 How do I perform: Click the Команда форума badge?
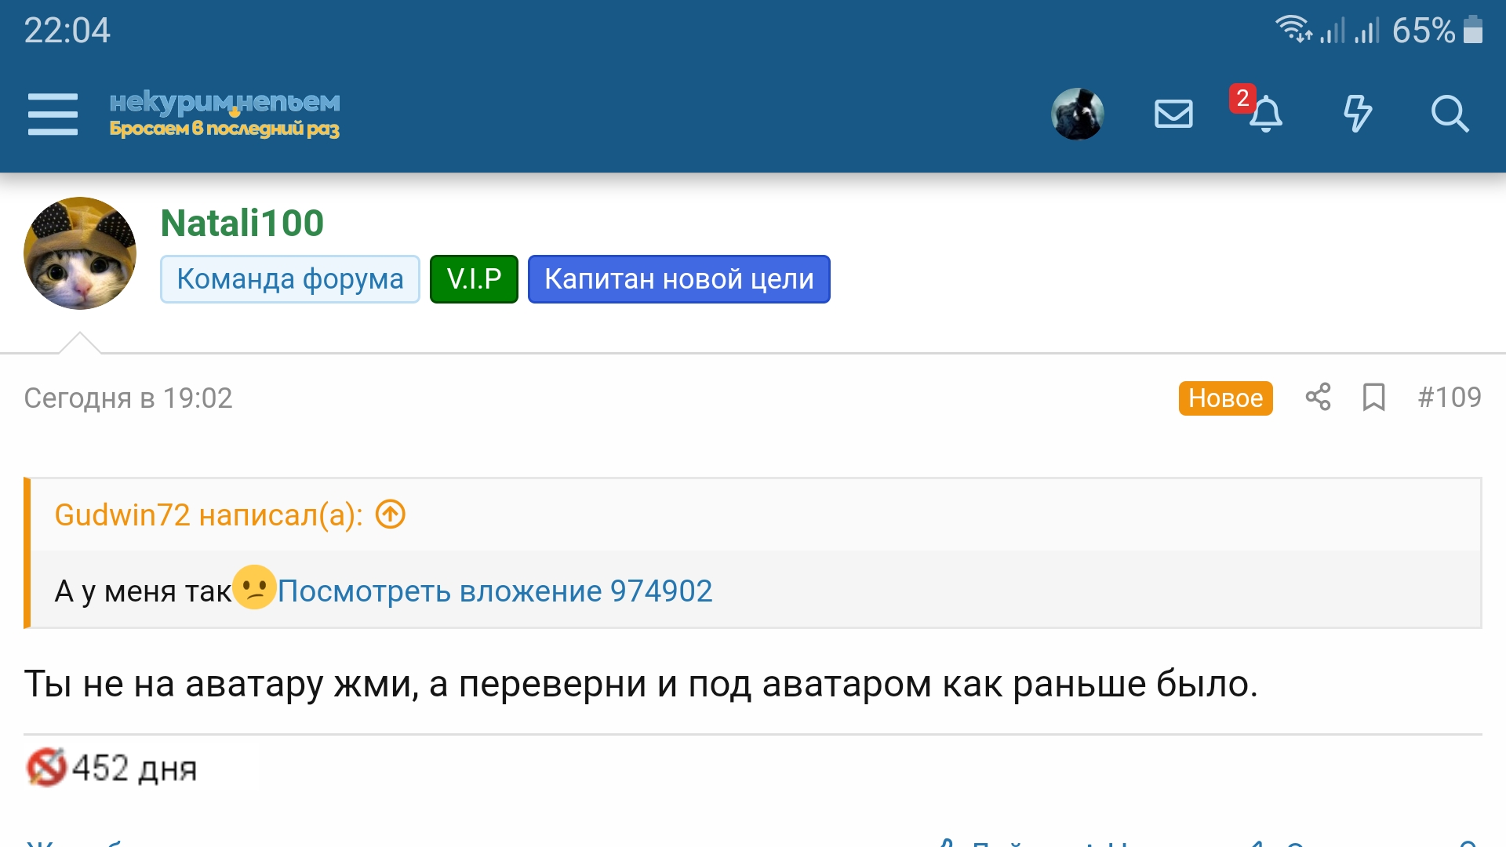(x=289, y=279)
